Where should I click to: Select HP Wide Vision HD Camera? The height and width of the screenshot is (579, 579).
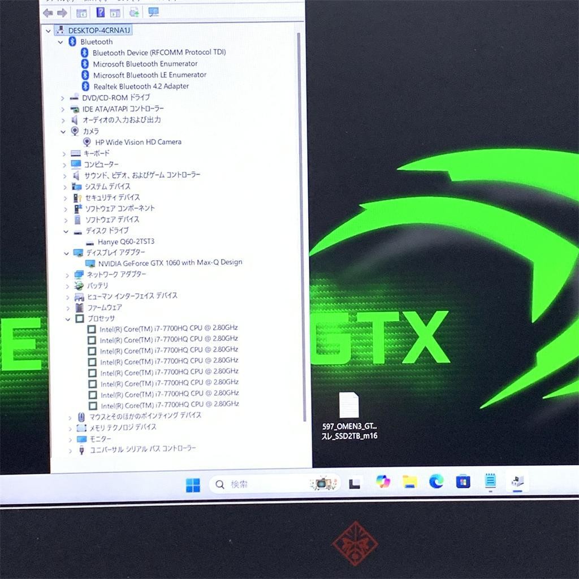pos(138,142)
